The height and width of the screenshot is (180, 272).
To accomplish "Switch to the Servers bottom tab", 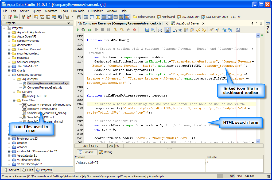I will (12, 170).
